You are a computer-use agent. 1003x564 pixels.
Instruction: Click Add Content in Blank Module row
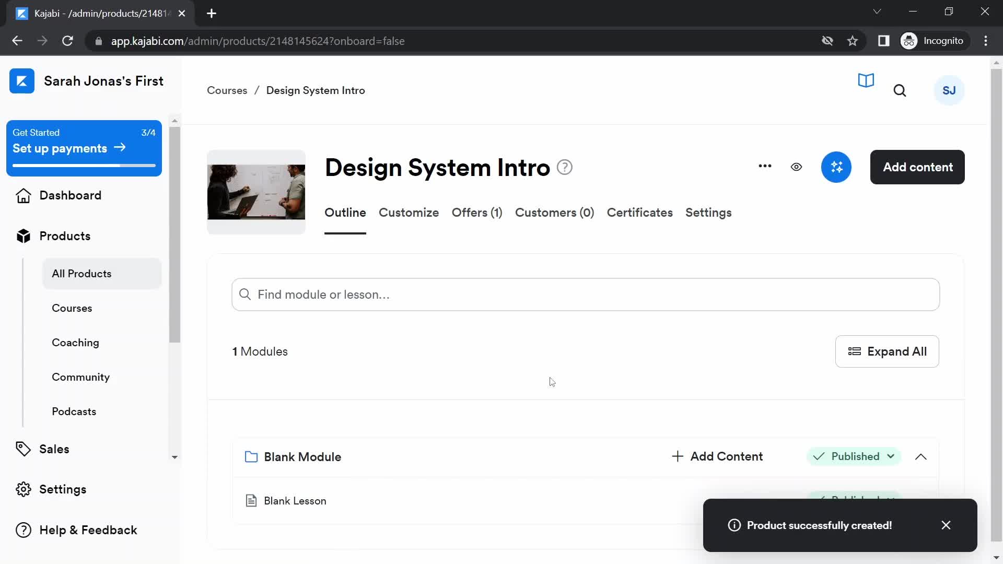coord(717,456)
